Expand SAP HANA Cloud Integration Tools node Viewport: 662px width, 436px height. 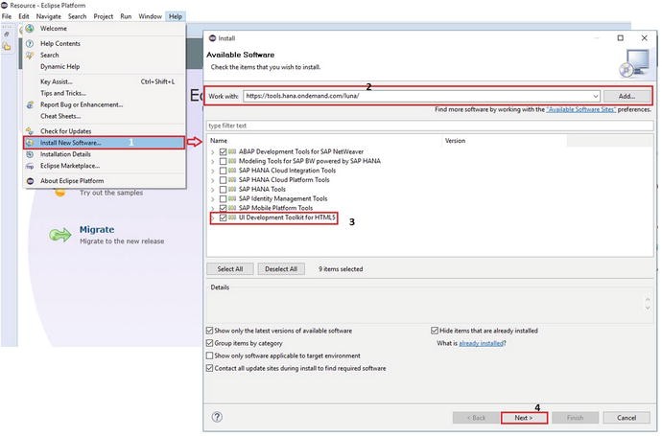(213, 171)
